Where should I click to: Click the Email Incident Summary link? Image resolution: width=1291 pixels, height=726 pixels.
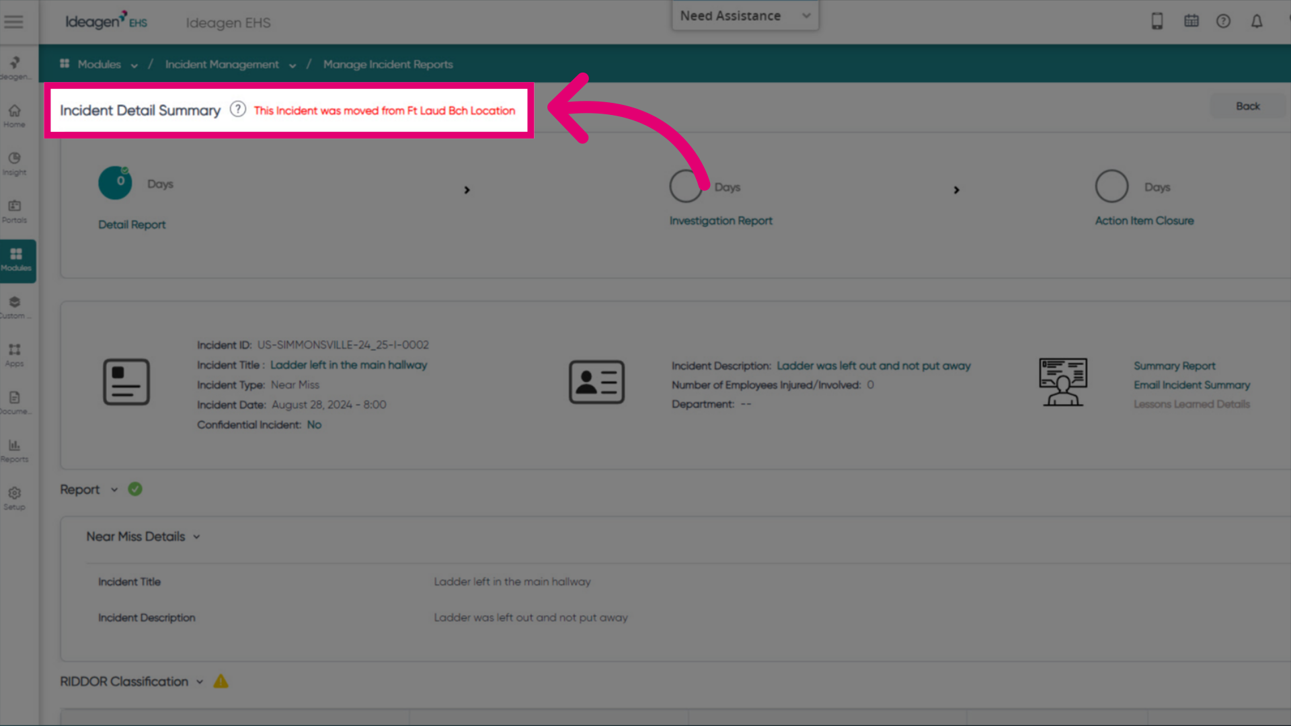(x=1192, y=385)
